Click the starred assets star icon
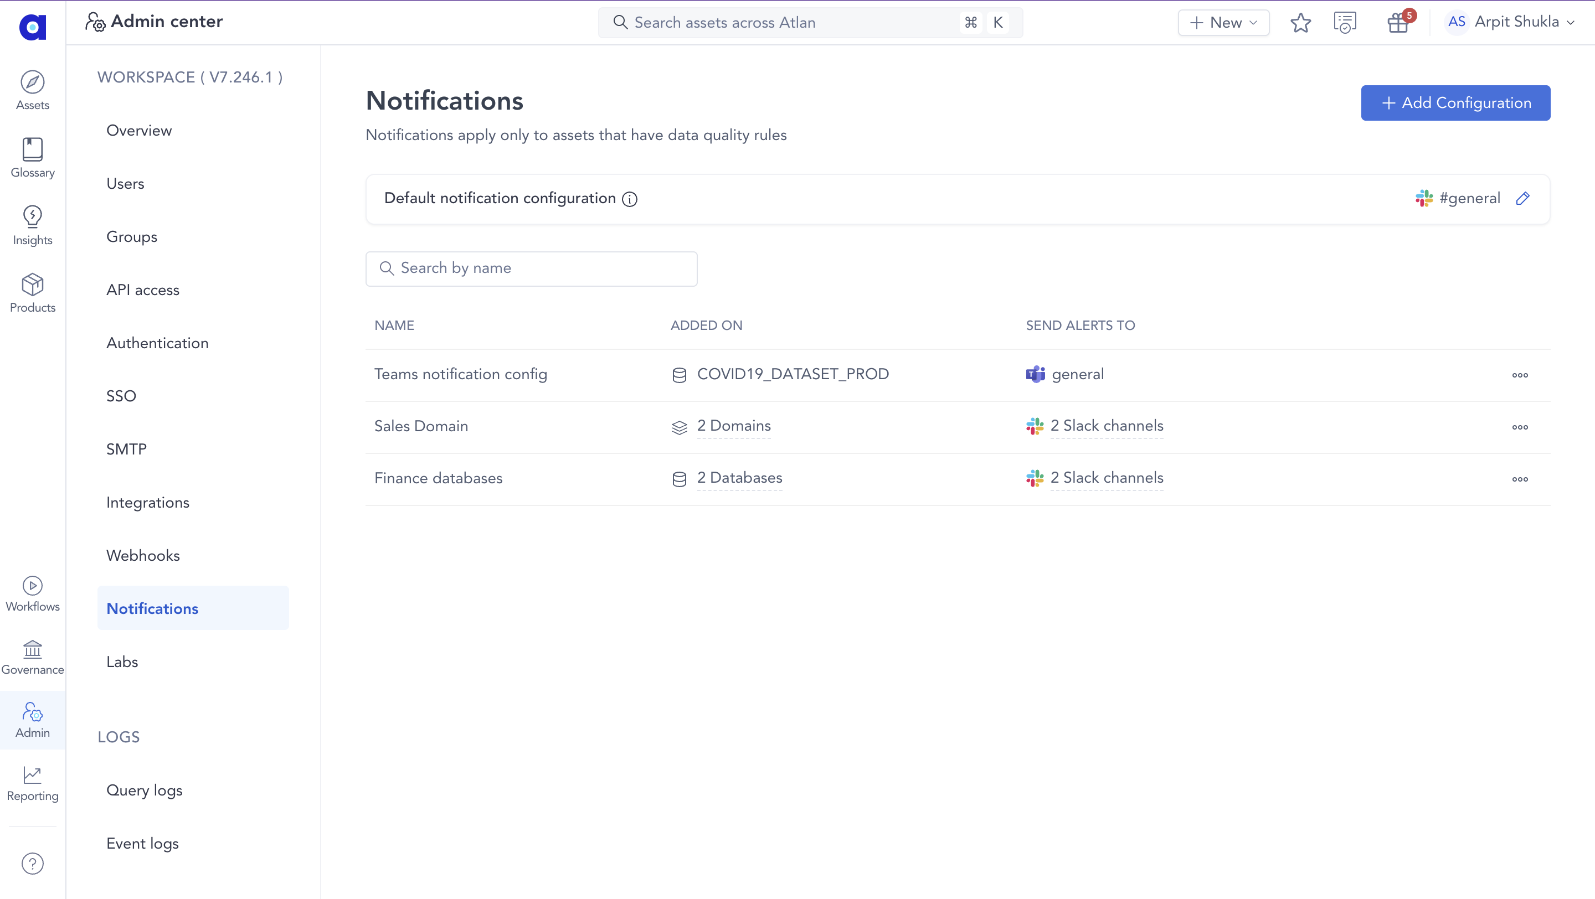Image resolution: width=1595 pixels, height=899 pixels. pos(1300,23)
